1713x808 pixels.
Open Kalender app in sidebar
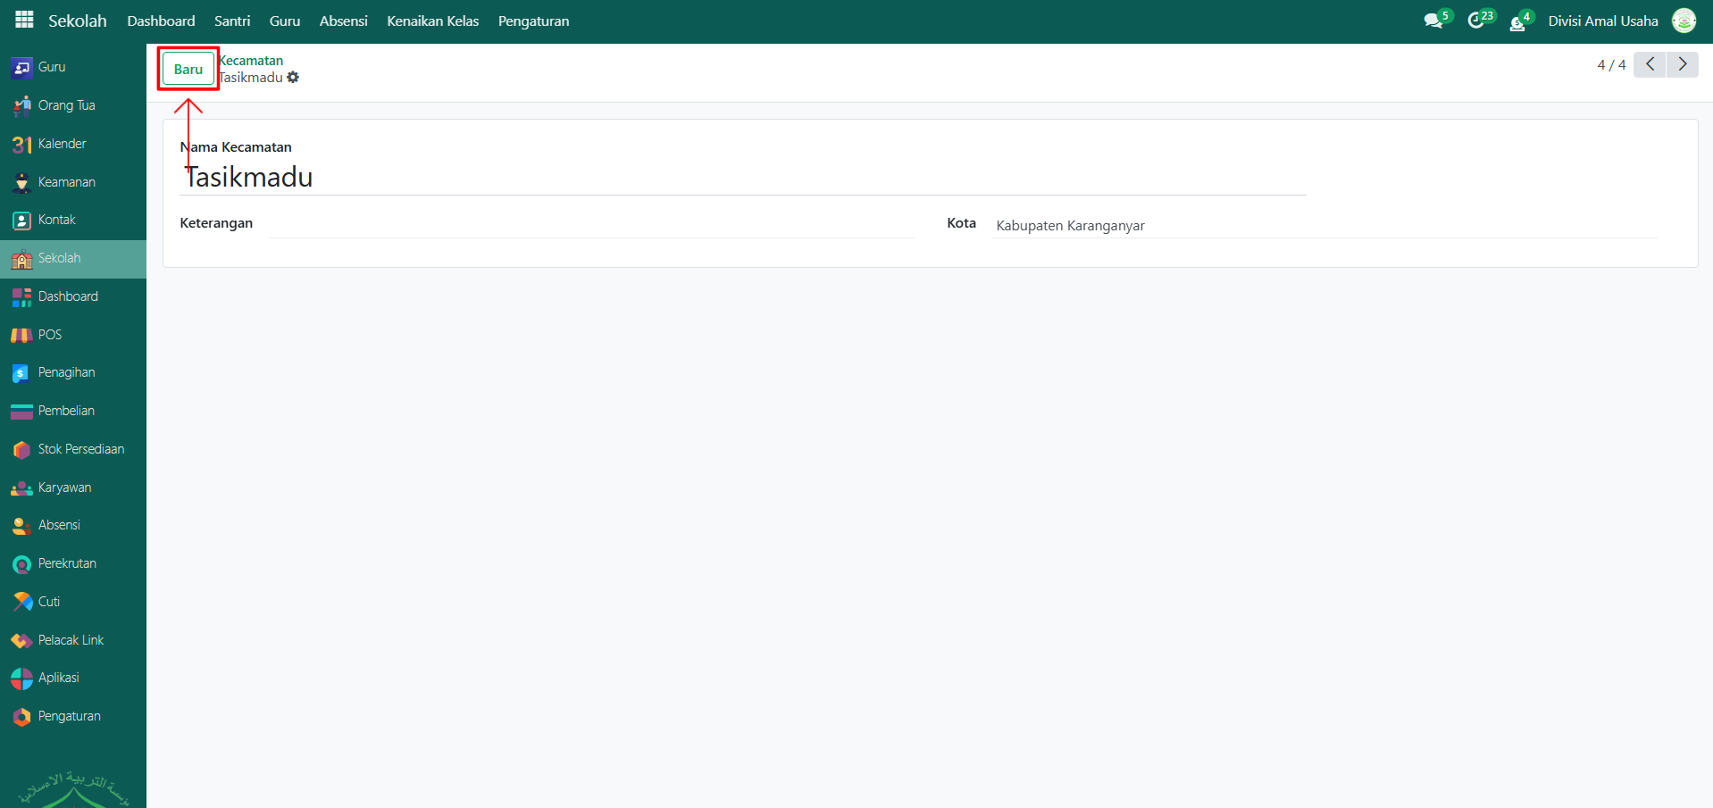62,144
